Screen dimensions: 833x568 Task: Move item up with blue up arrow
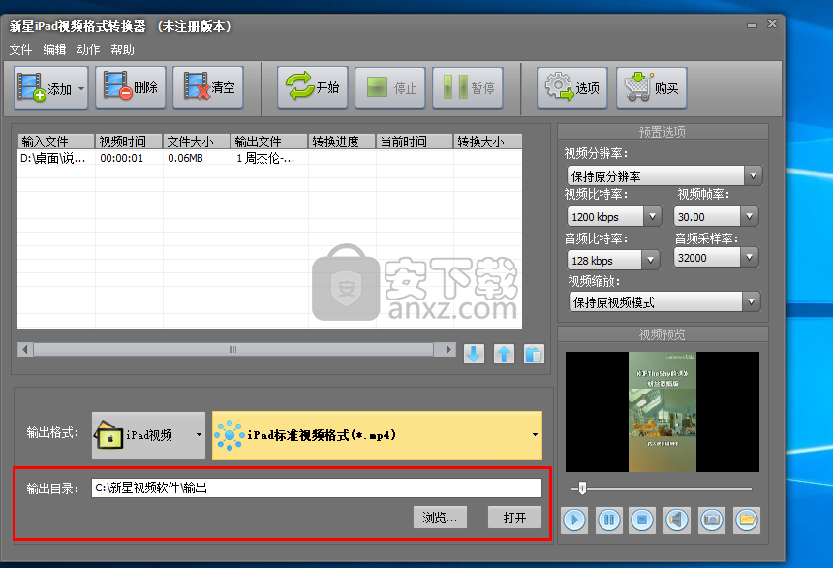click(x=504, y=354)
